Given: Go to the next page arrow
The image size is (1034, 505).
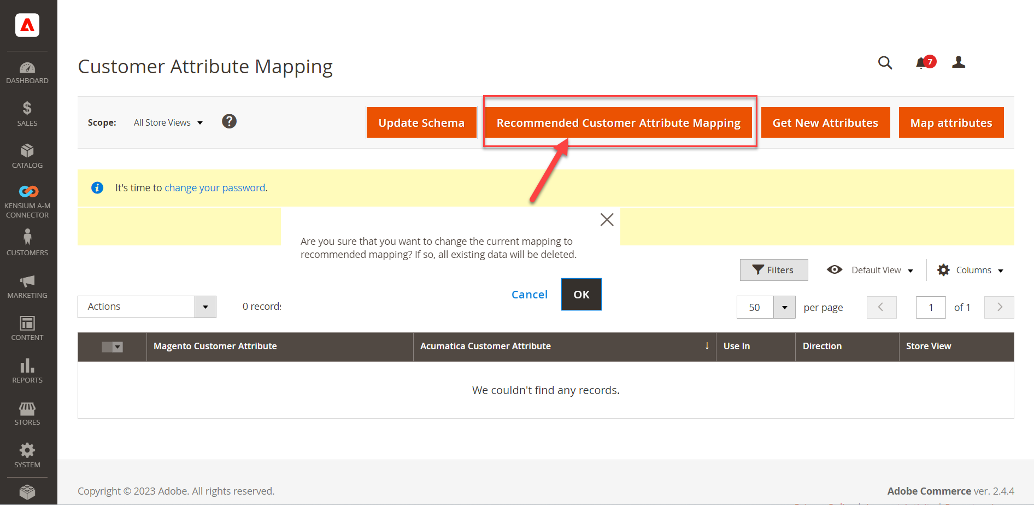Looking at the screenshot, I should [x=999, y=307].
